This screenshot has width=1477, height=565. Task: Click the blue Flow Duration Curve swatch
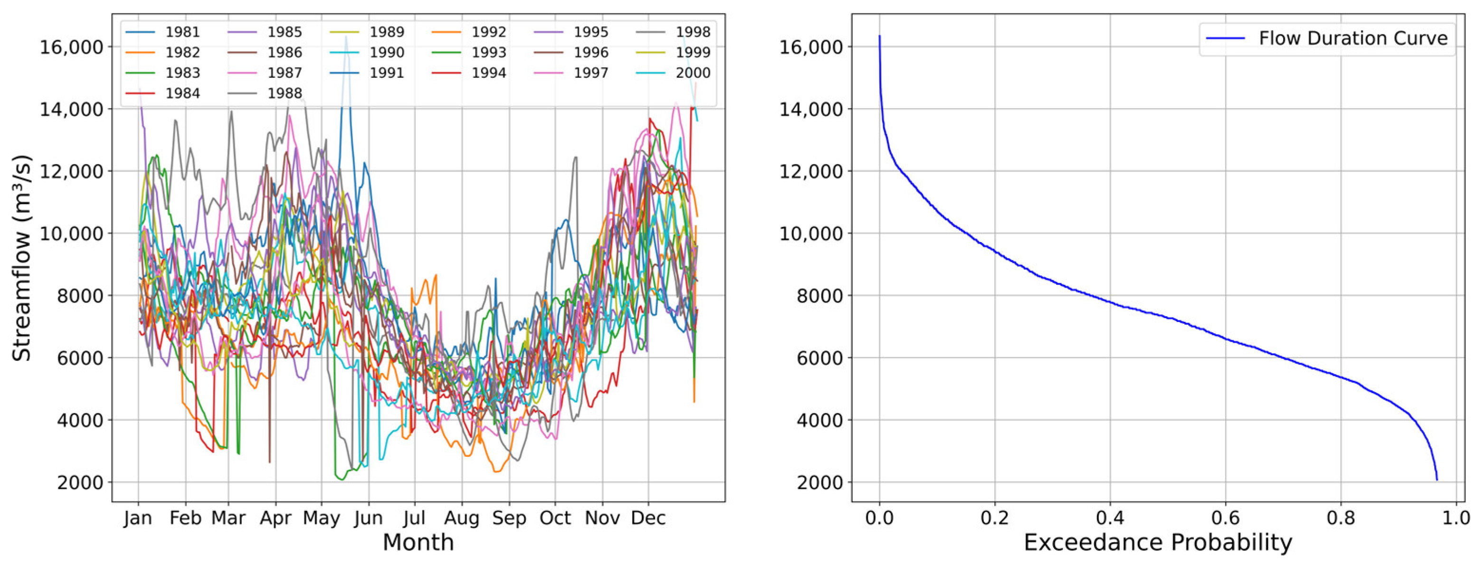click(x=1226, y=38)
